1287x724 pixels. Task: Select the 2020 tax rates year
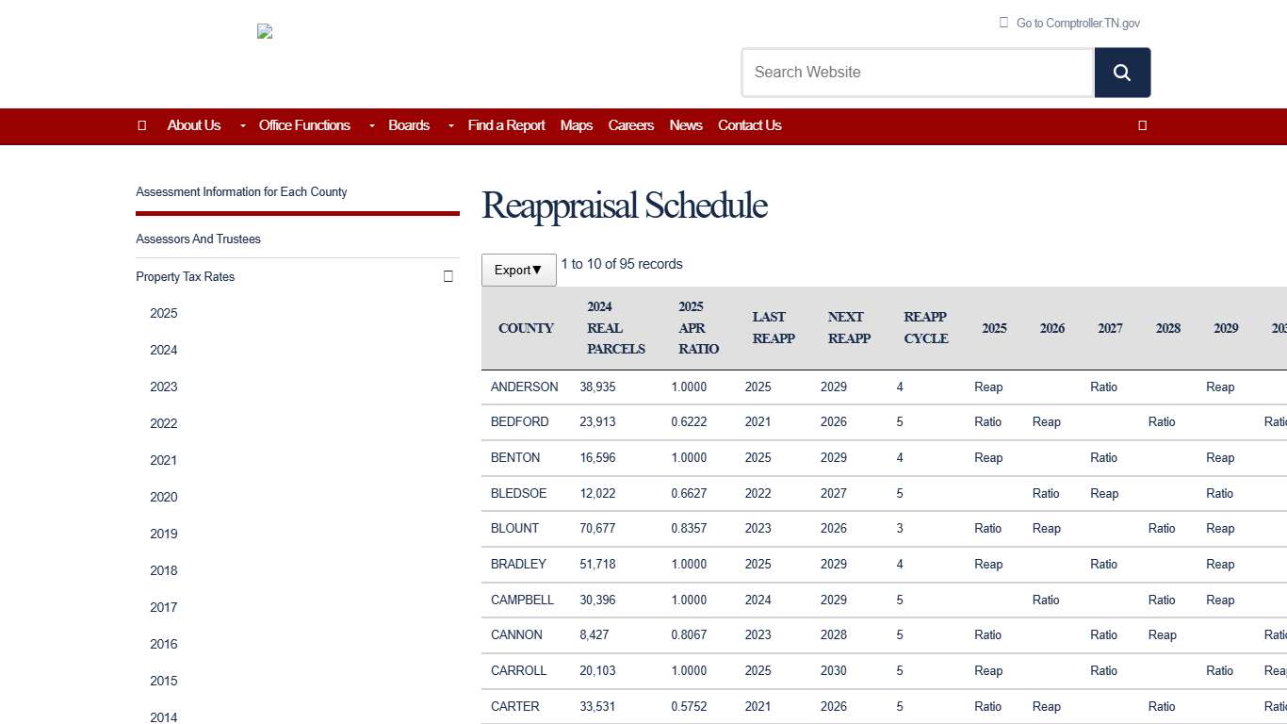pos(163,497)
